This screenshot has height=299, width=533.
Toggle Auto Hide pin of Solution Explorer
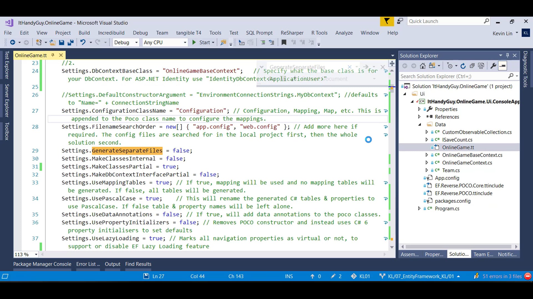click(x=507, y=55)
